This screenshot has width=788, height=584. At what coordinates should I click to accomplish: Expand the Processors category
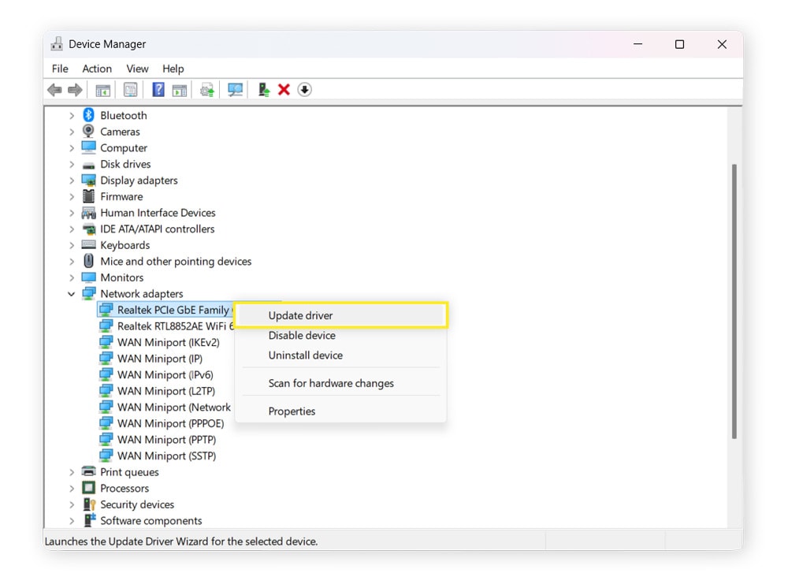point(71,488)
